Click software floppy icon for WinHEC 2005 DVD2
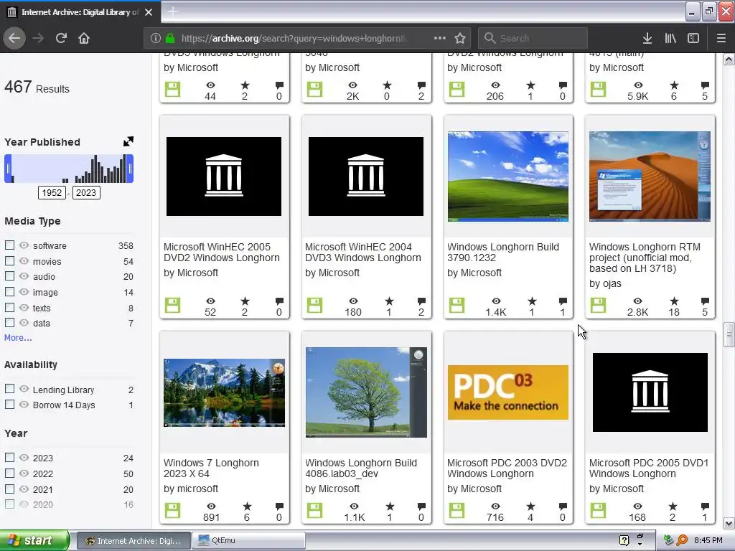The image size is (735, 551). pos(172,306)
